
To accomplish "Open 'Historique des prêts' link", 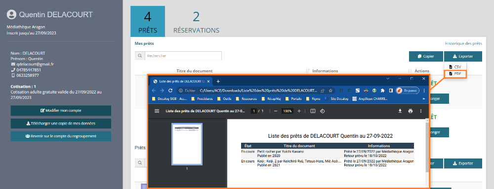I will coord(463,44).
